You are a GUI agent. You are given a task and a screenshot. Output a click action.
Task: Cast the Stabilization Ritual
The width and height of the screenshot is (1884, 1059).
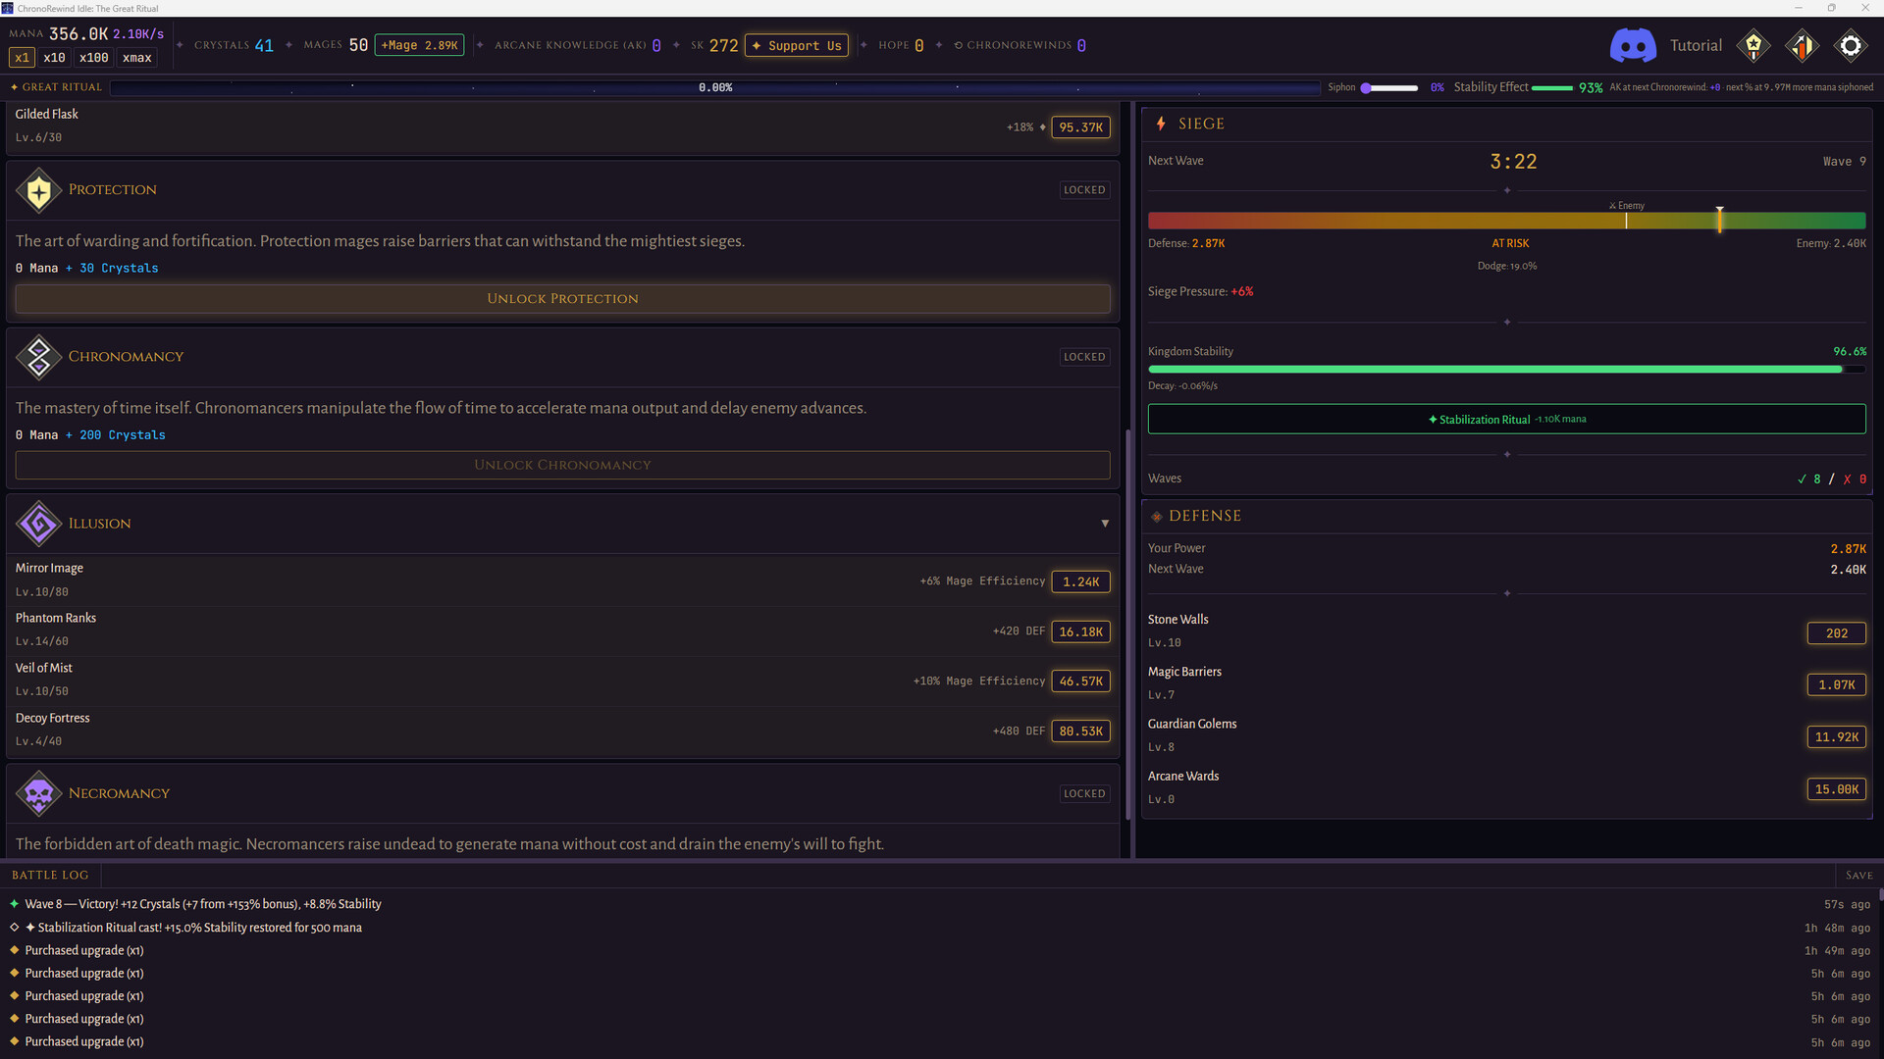coord(1506,420)
